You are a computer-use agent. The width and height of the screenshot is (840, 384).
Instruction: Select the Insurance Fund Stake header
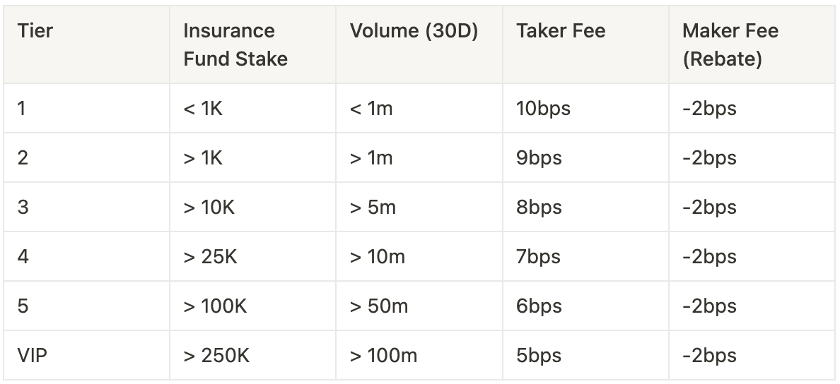point(235,44)
